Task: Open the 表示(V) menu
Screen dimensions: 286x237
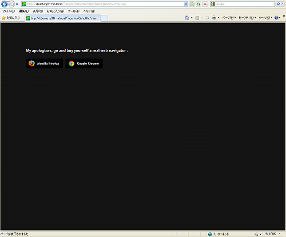Action: click(38, 11)
